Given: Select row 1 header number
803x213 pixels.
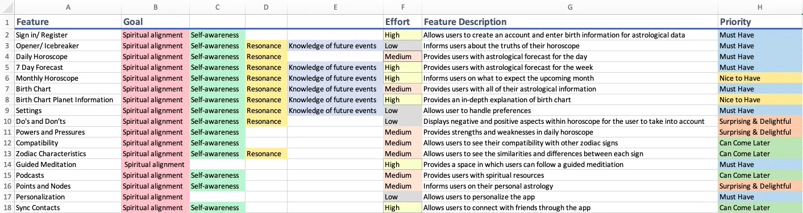Looking at the screenshot, I should [7, 22].
